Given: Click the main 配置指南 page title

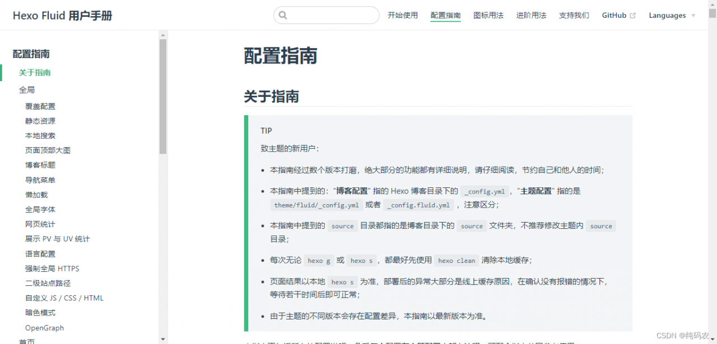Looking at the screenshot, I should click(281, 56).
